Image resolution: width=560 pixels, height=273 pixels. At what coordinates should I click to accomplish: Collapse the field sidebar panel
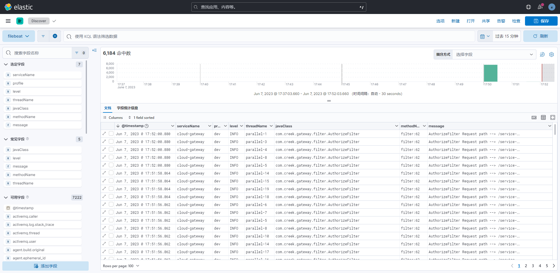pos(94,50)
